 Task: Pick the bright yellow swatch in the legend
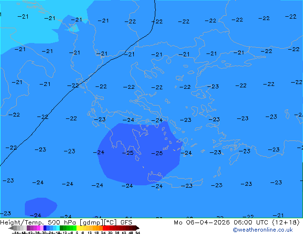[x=78, y=228]
